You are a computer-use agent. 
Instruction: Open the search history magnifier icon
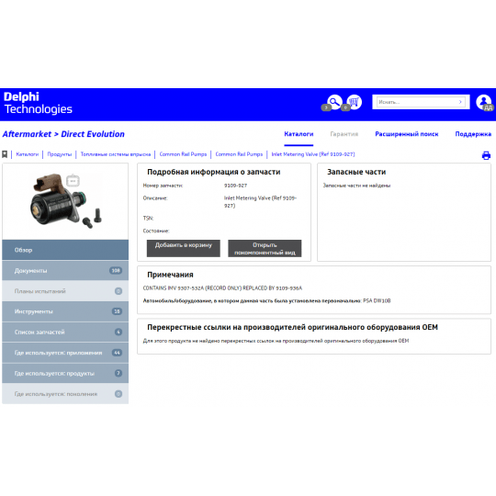[x=334, y=102]
